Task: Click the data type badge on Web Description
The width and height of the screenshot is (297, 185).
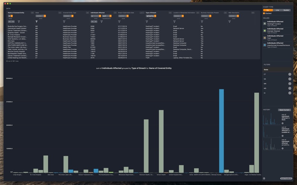Action: pos(253,13)
